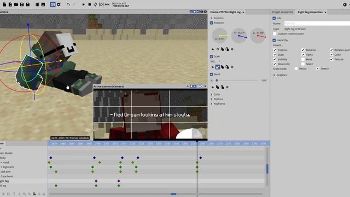Click the Z rotation wheel
The image size is (350, 197).
(258, 36)
